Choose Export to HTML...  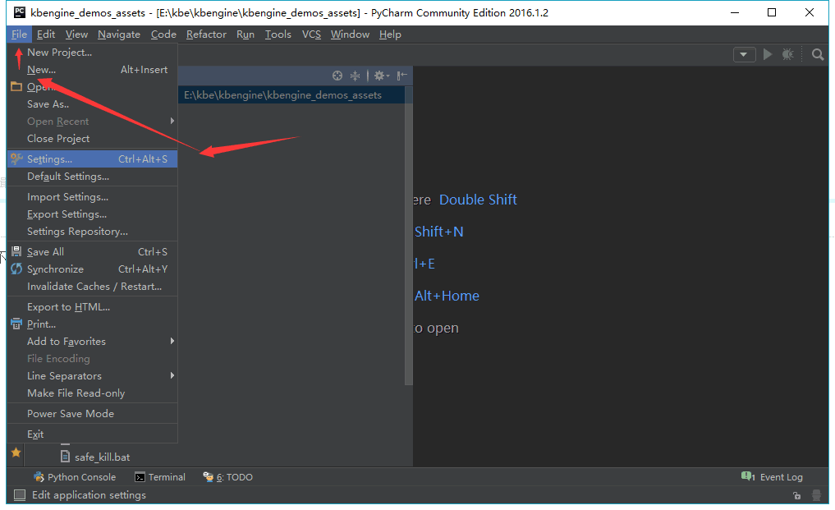coord(92,307)
